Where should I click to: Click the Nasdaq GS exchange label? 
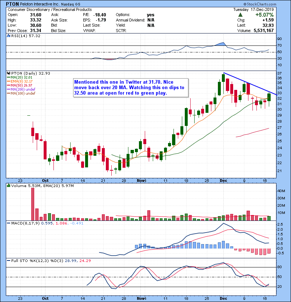[x=71, y=4]
